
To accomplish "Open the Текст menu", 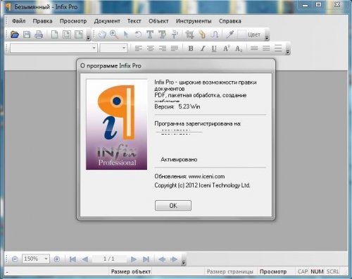I will coord(134,21).
